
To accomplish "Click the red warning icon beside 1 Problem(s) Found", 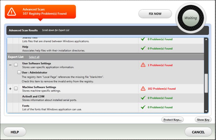I will pos(143,65).
